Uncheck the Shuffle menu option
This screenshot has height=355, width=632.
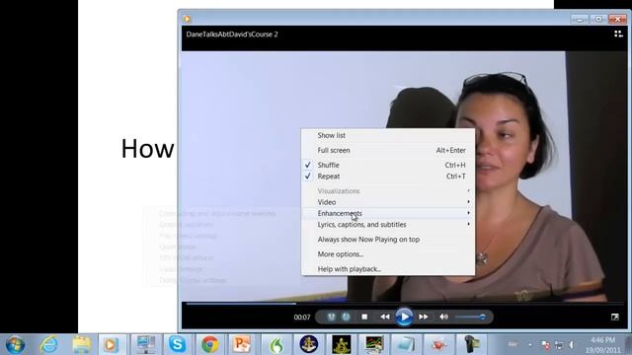388,165
